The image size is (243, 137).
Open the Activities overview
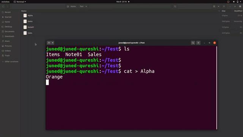(5, 2)
